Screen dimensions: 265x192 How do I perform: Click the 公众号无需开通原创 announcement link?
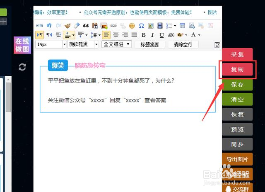(x=138, y=12)
